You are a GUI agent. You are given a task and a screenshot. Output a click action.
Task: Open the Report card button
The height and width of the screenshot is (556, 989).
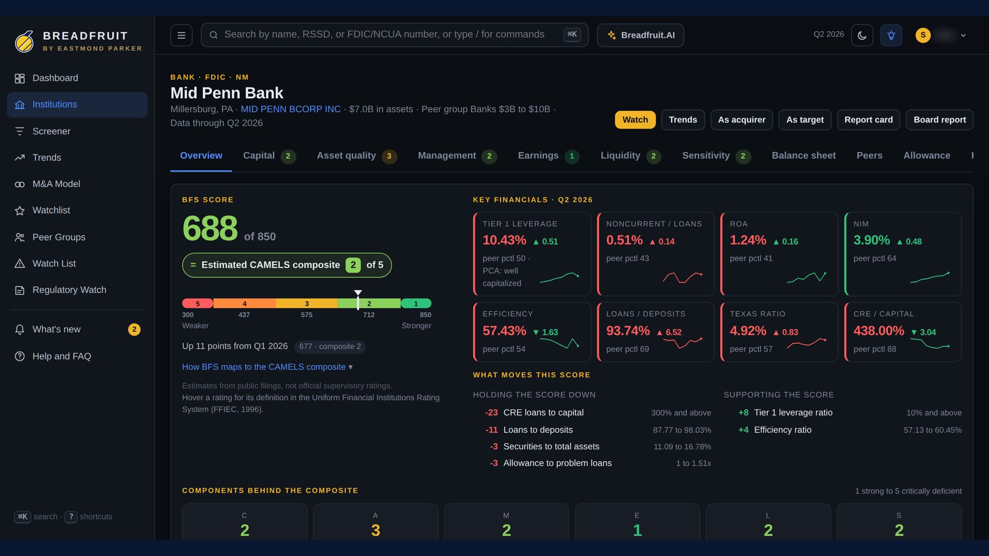click(x=868, y=120)
